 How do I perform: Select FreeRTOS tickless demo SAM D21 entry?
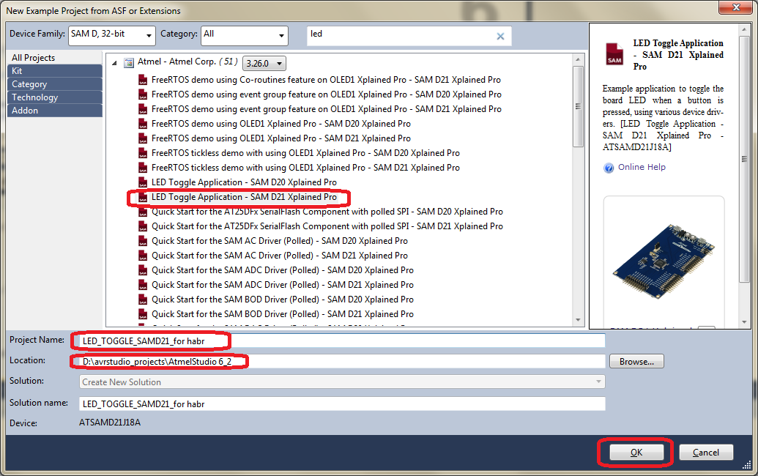pos(305,168)
